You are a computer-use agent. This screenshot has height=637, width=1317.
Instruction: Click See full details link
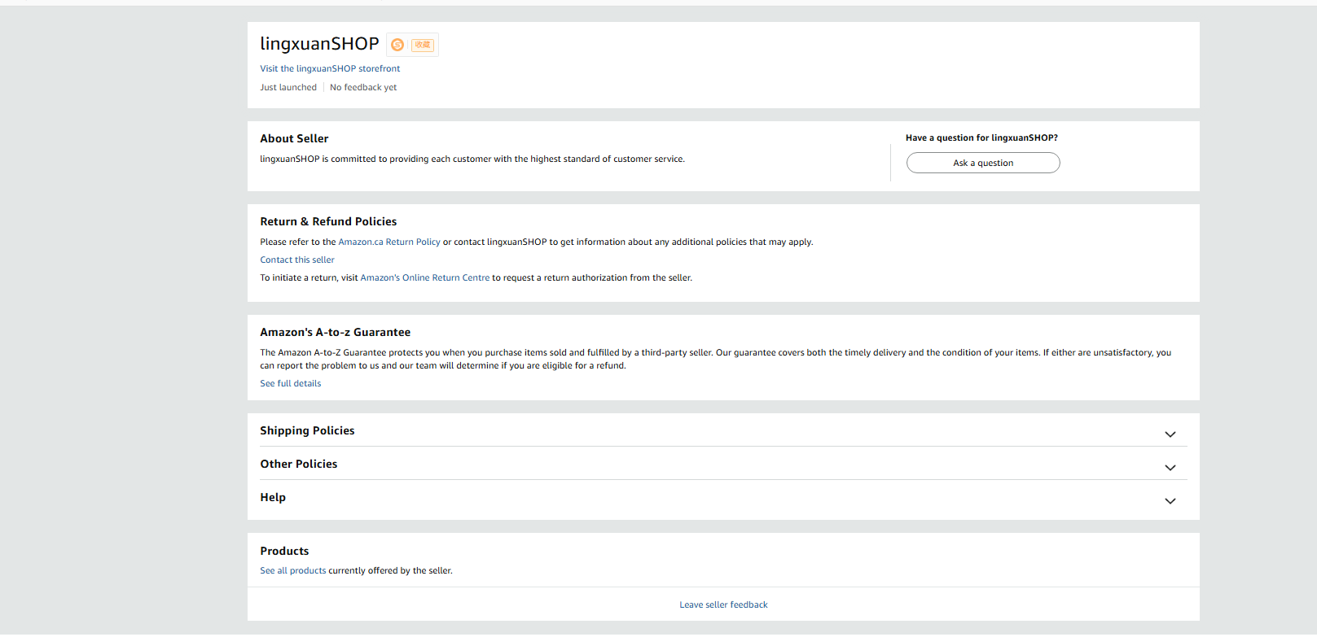pyautogui.click(x=291, y=384)
